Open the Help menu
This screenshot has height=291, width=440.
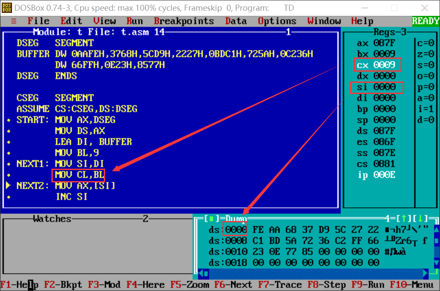click(362, 21)
